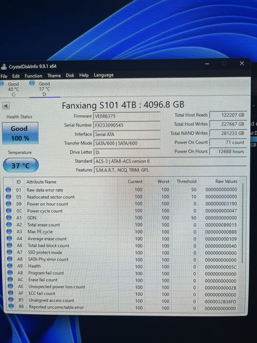Screen dimensions: 257x343
Task: Click the Power On Hours value
Action: coord(228,151)
